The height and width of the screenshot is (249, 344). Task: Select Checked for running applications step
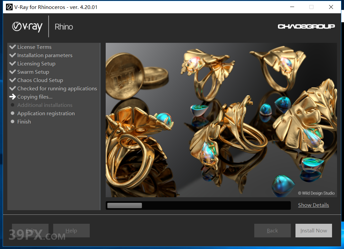click(57, 88)
